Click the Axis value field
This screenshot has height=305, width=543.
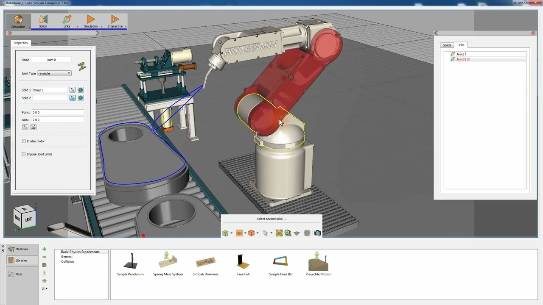[x=58, y=120]
